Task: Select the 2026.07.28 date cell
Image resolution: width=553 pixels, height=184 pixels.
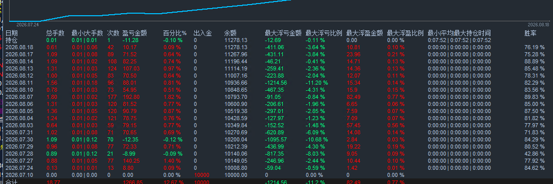Action: coord(20,154)
